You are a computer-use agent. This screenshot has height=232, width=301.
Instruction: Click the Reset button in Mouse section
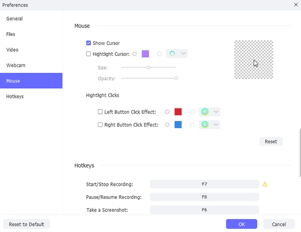pos(271,141)
